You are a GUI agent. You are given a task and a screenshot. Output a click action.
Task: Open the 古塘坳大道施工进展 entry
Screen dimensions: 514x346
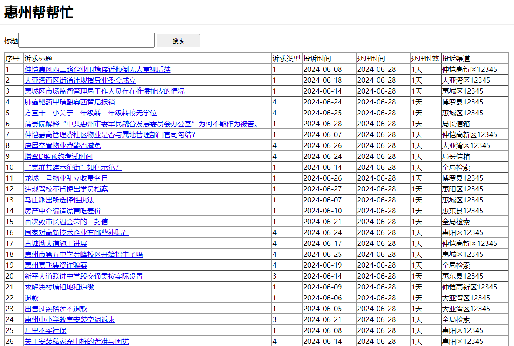[56, 243]
